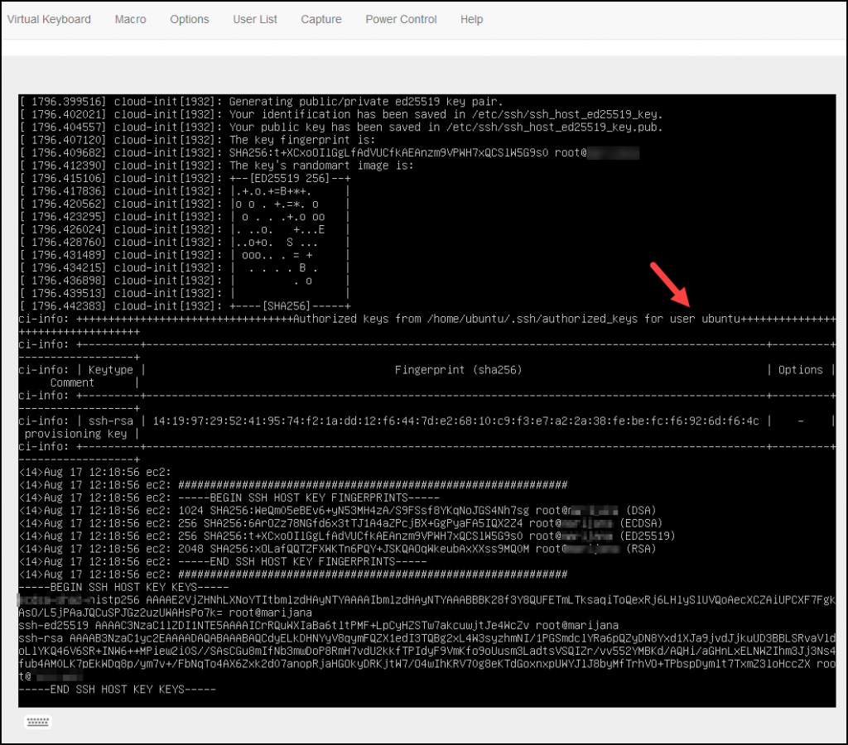Open the Help menu
The image size is (848, 745).
(x=471, y=19)
